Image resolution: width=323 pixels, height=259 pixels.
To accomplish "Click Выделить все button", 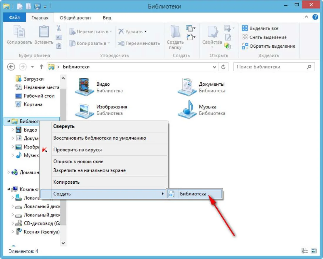I will click(260, 28).
